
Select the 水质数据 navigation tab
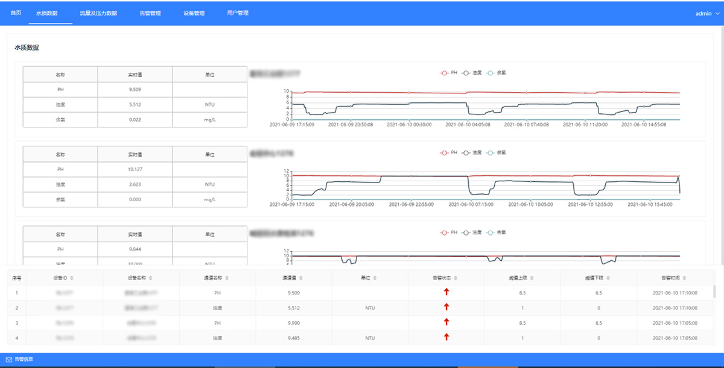click(47, 13)
